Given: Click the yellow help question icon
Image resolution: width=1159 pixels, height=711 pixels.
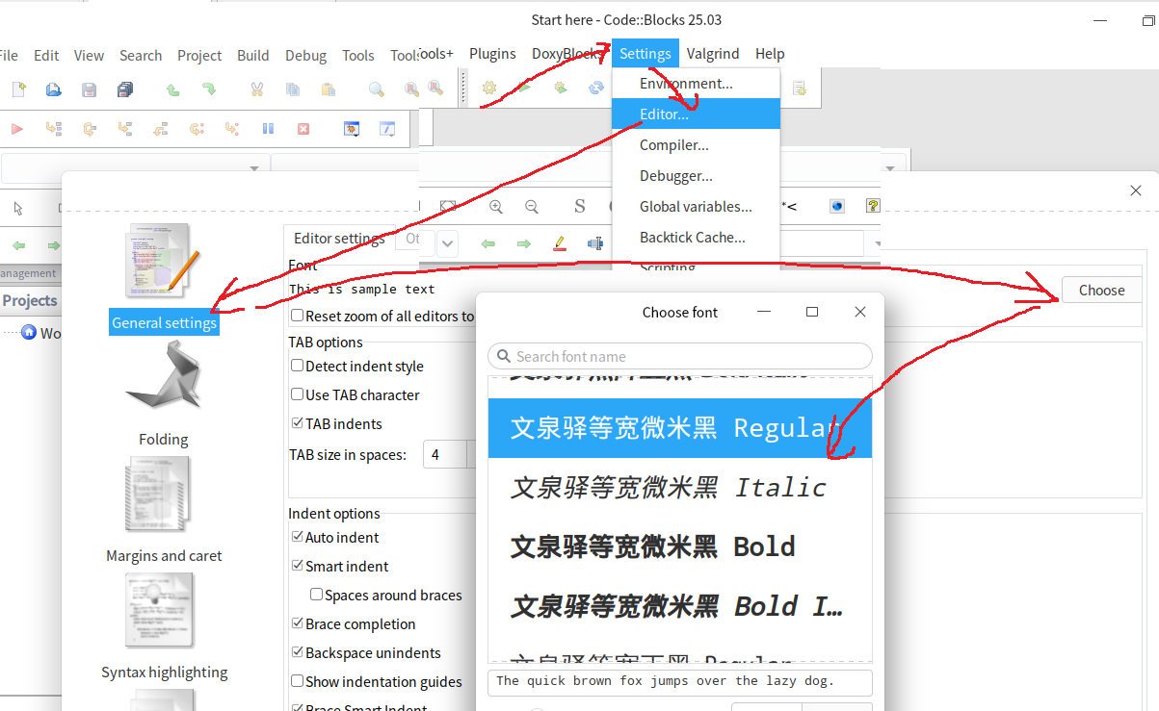Looking at the screenshot, I should [x=873, y=206].
